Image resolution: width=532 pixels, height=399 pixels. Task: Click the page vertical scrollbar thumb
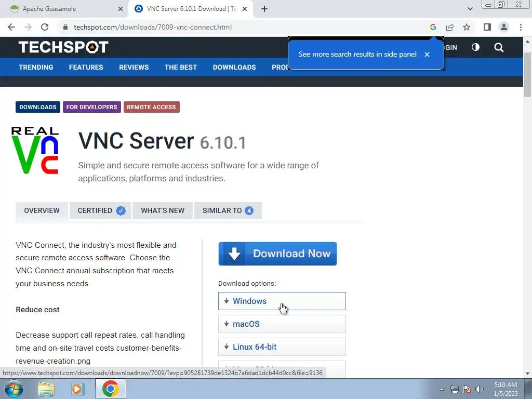[x=528, y=75]
